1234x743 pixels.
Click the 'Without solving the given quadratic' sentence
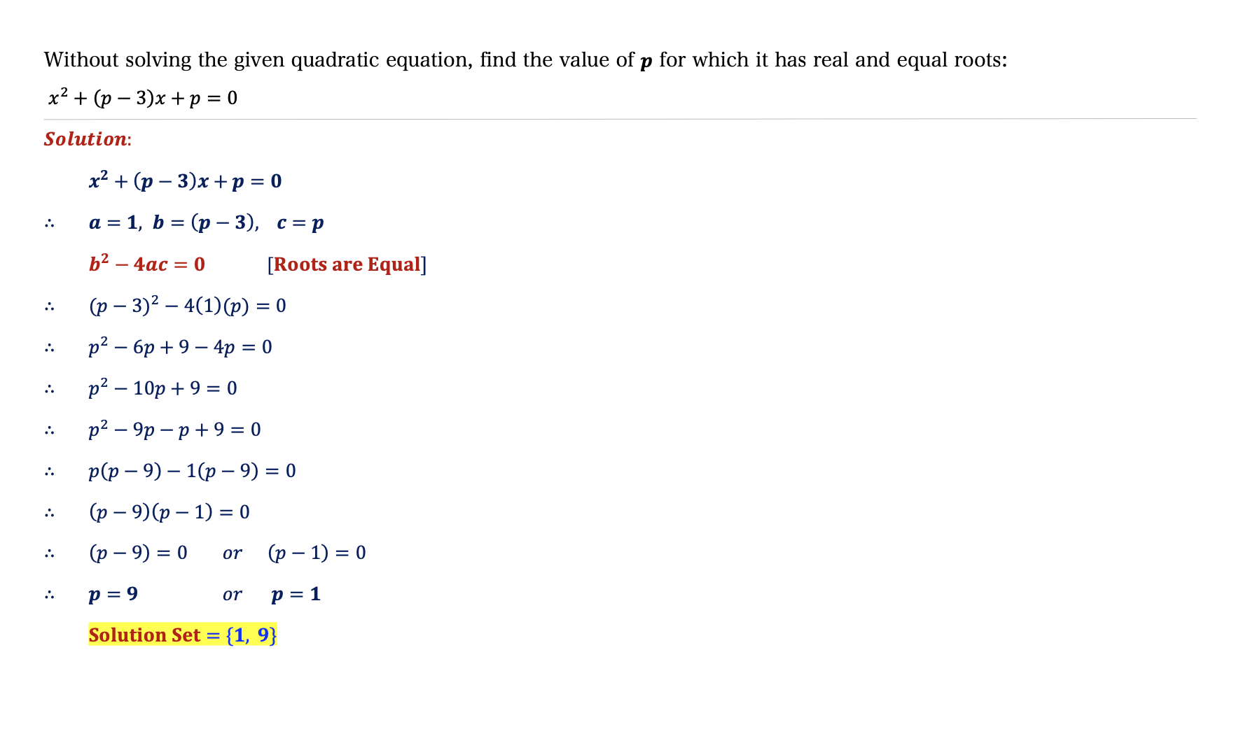(525, 60)
